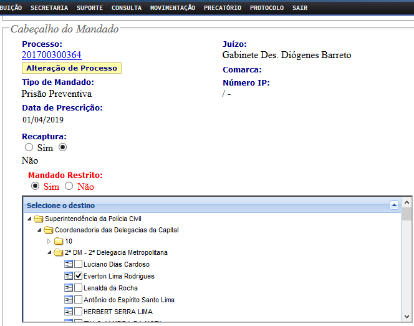This screenshot has height=326, width=414.
Task: Click the destination list scrollbar down arrow
Action: point(407,319)
